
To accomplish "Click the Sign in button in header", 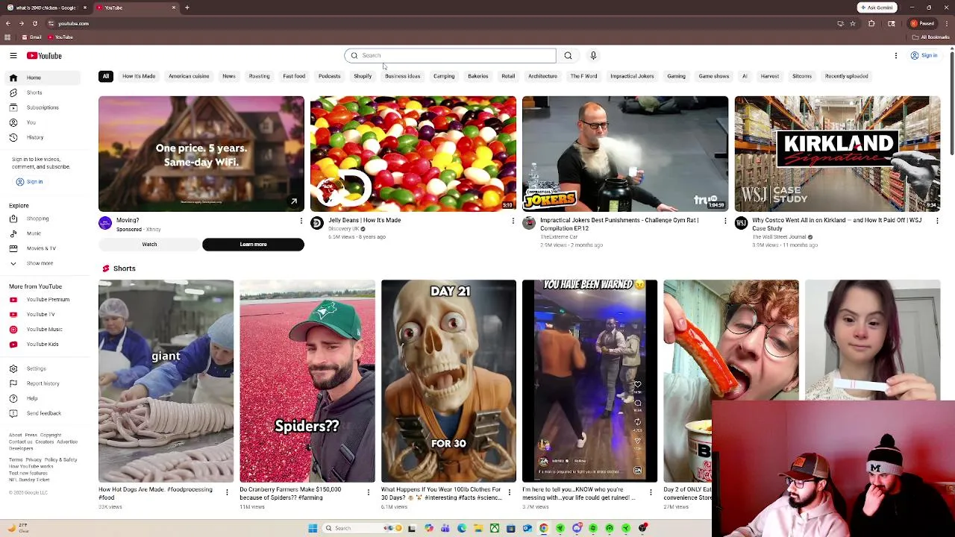I will [924, 55].
